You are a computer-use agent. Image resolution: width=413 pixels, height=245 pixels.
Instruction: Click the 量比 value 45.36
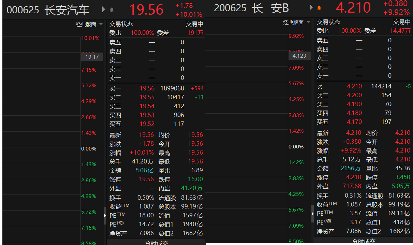click(402, 169)
